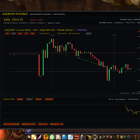Screen dimensions: 140x140
Task: Select the greyed 6H timeframe button
Action: pos(13,34)
